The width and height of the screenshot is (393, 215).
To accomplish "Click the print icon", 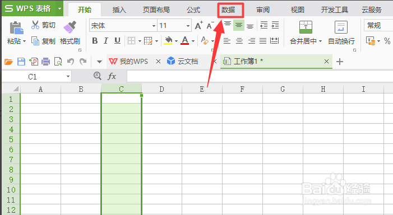I will click(45, 62).
